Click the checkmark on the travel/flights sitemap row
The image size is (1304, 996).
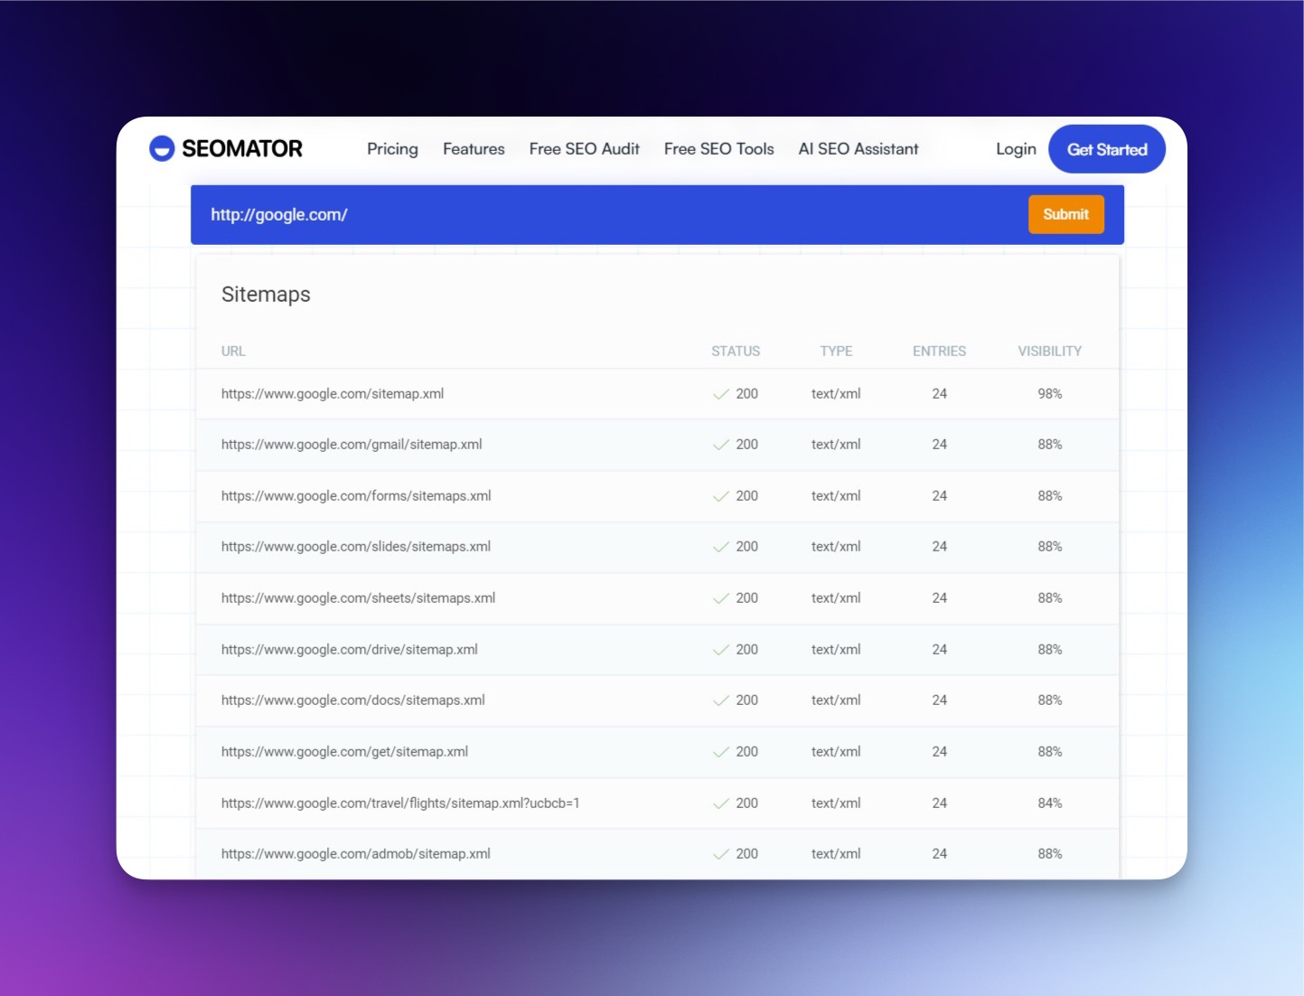point(719,803)
